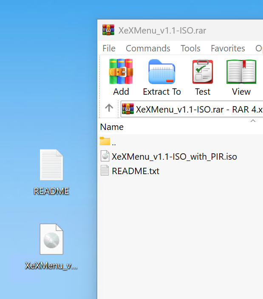Viewport: 263px width, 299px height.
Task: Sort the list by the Name column
Action: (x=112, y=127)
